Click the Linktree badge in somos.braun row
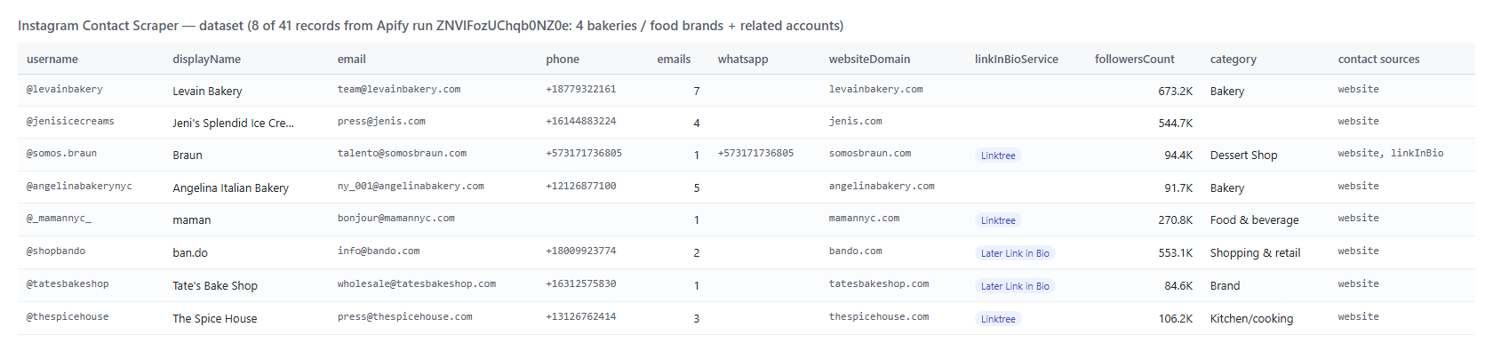 click(x=998, y=156)
